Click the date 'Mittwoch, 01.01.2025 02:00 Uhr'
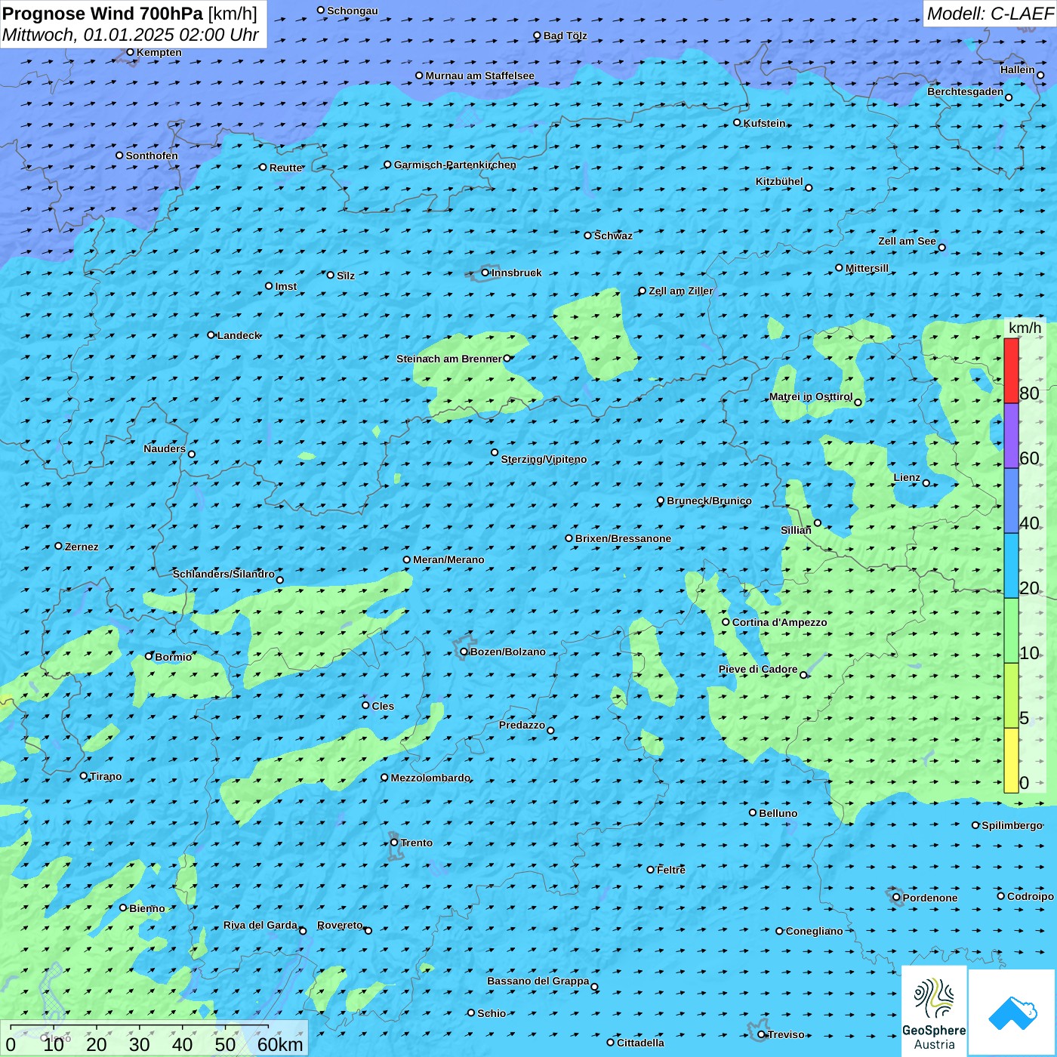 coord(131,35)
